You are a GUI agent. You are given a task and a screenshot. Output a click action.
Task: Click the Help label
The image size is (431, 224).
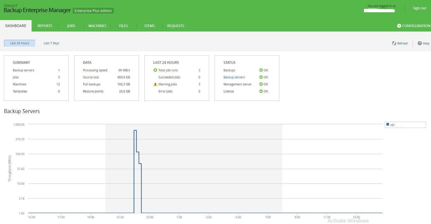426,43
